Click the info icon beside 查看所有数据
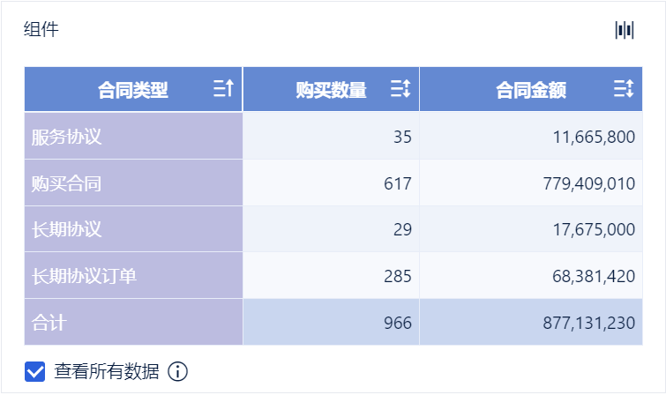Viewport: 666px width, 395px height. pos(177,371)
